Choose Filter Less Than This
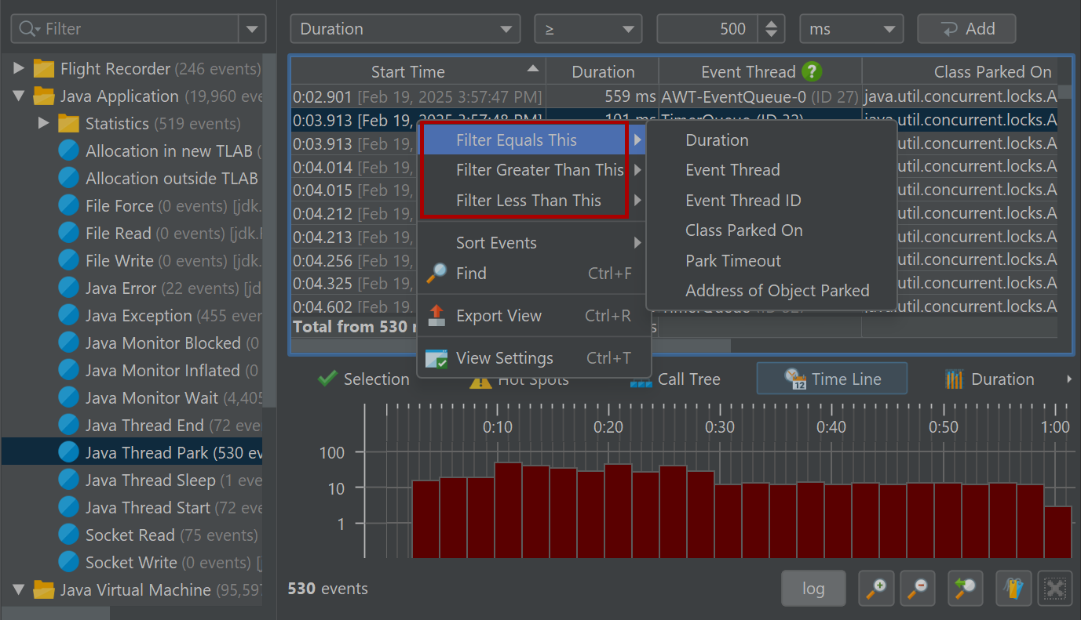The image size is (1081, 620). pos(534,201)
